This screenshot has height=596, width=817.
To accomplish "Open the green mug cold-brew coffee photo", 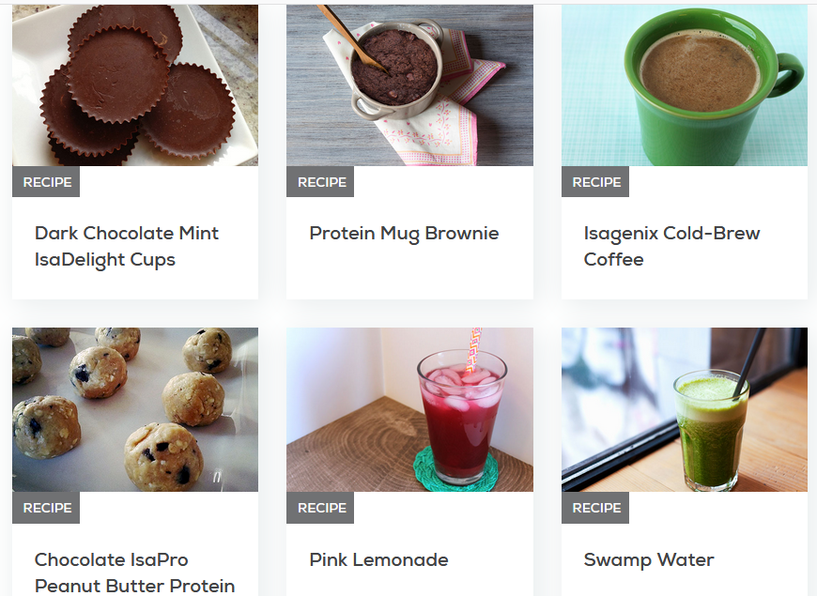I will click(x=685, y=85).
